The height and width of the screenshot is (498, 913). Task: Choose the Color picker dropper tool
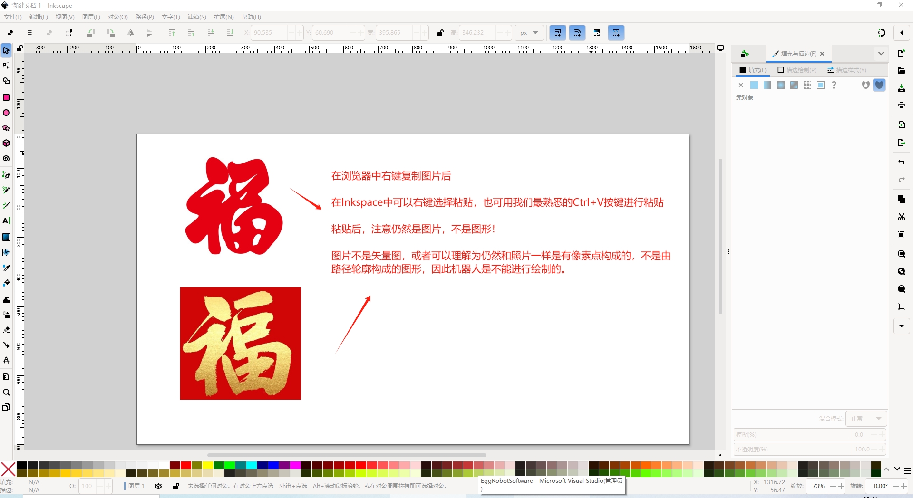(x=6, y=268)
